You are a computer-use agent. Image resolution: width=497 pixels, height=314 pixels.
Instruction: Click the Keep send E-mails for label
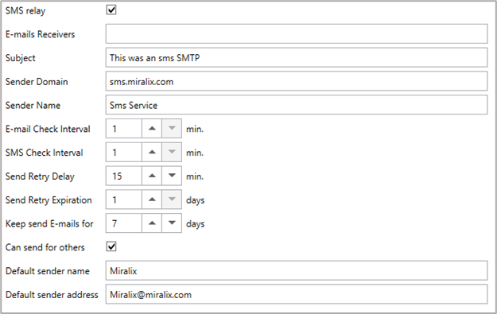[49, 223]
